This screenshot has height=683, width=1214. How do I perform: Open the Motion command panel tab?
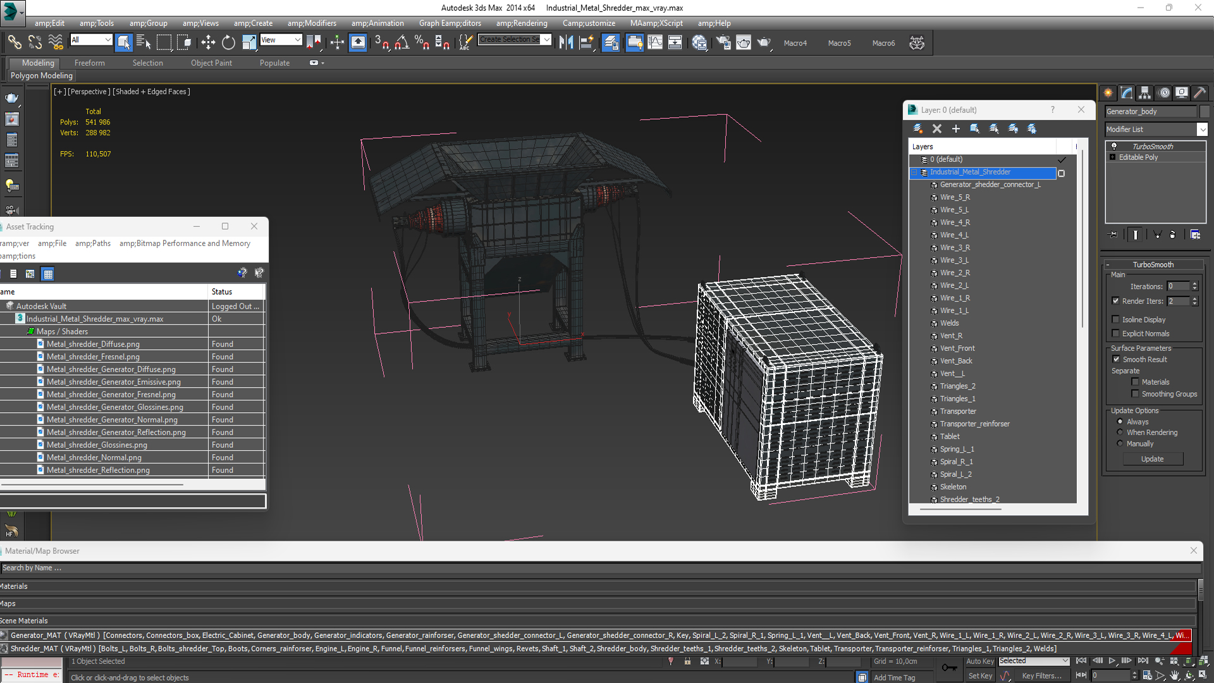pyautogui.click(x=1164, y=93)
